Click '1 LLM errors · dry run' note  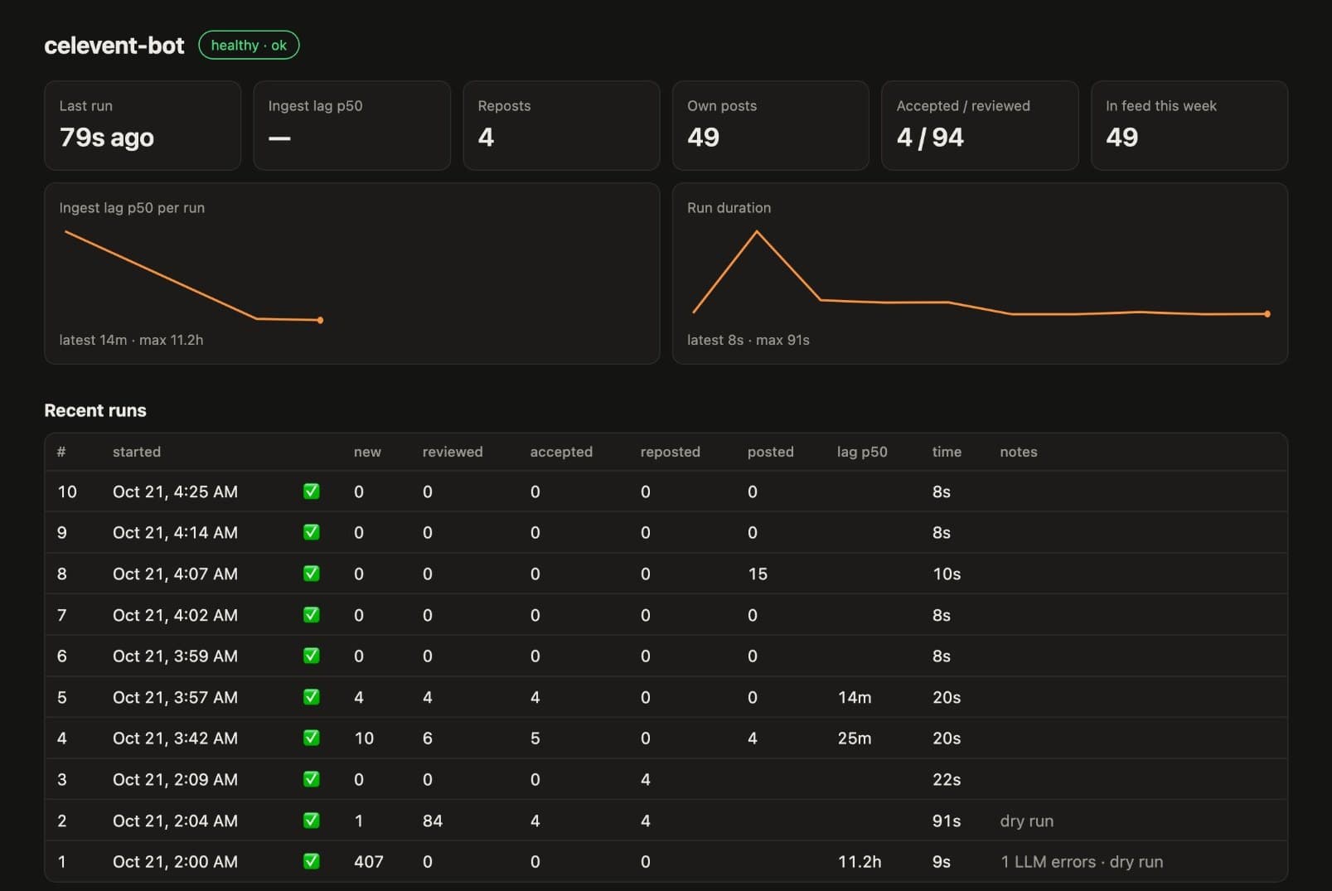(1082, 861)
